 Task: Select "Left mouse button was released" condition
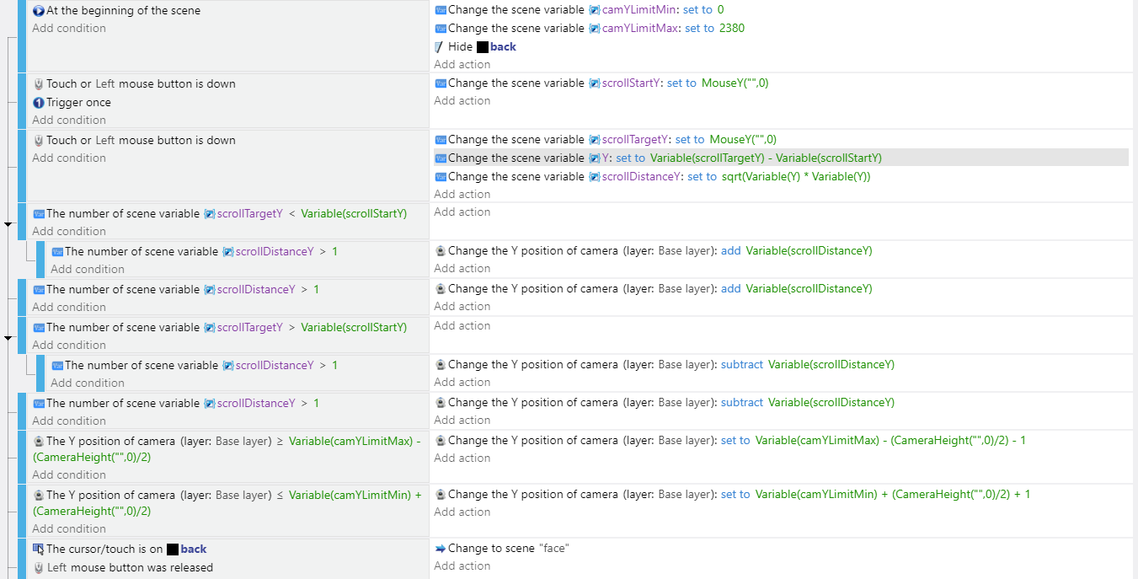tap(123, 568)
